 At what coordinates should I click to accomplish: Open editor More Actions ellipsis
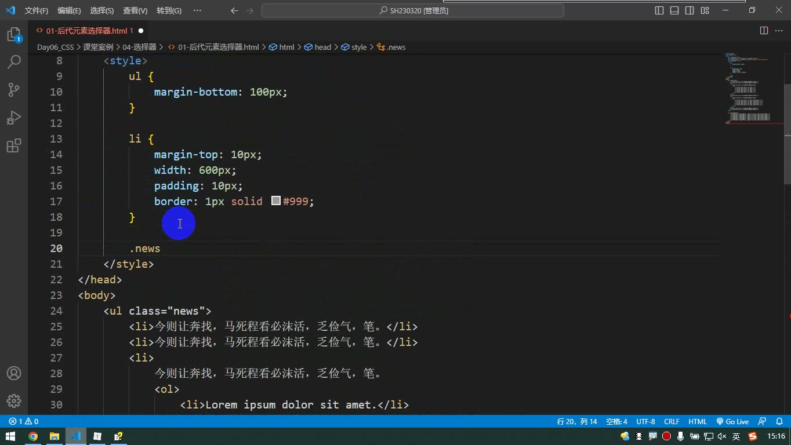[779, 31]
